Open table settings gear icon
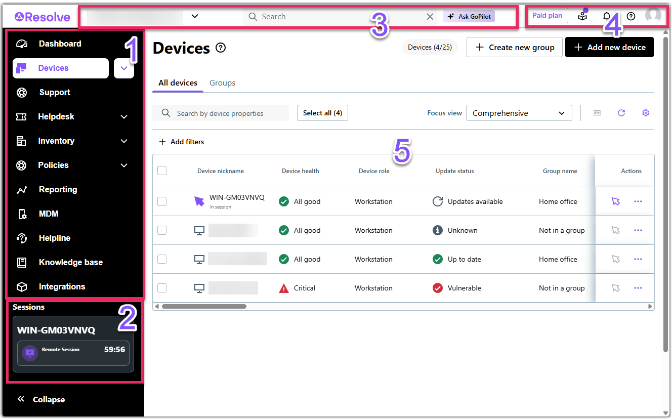The image size is (672, 419). click(x=646, y=113)
